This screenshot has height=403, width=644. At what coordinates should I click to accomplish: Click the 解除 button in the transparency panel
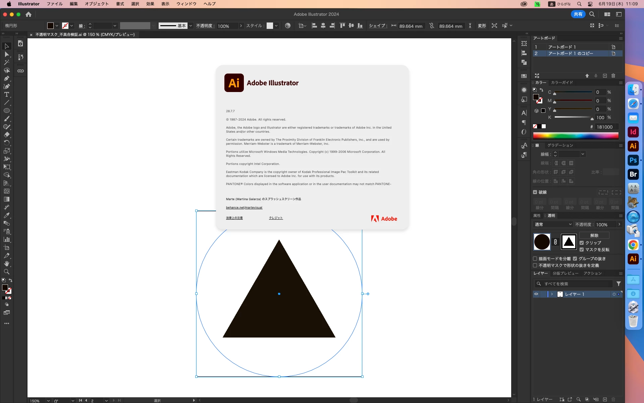pos(594,235)
